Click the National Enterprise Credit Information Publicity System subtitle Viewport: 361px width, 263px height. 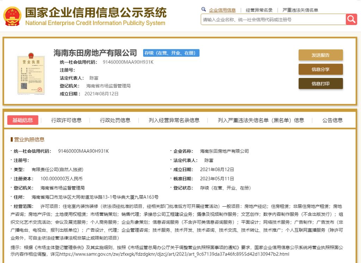point(95,23)
